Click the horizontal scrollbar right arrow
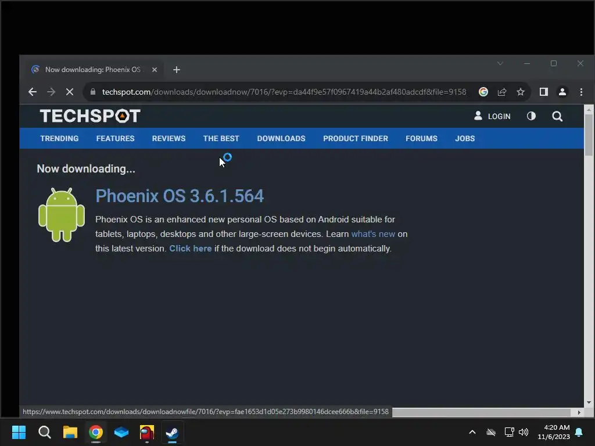Screen dimensions: 595x446 (x=579, y=412)
